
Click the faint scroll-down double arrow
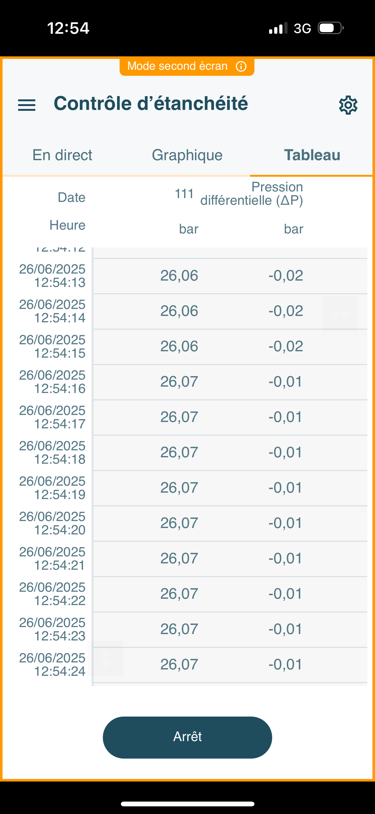106,659
